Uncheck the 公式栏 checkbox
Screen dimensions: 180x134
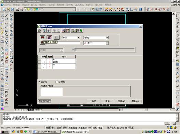click(x=39, y=82)
